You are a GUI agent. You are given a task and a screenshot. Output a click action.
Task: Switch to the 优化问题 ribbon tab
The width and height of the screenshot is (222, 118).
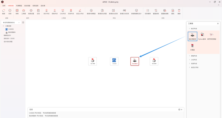27,6
